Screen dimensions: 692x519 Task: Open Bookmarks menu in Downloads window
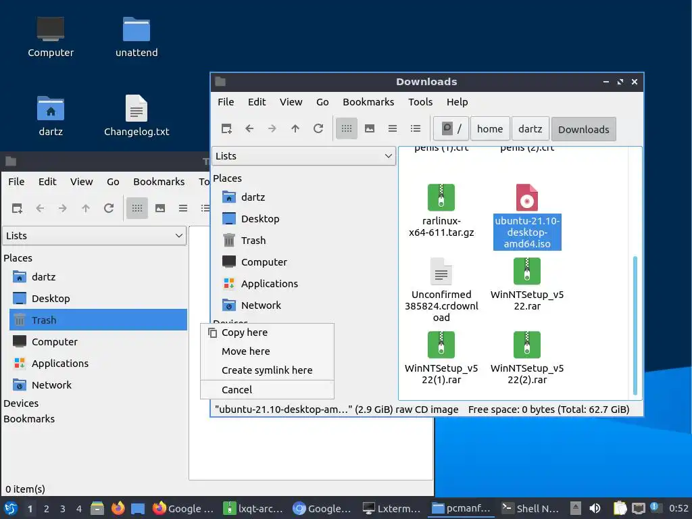pyautogui.click(x=368, y=102)
